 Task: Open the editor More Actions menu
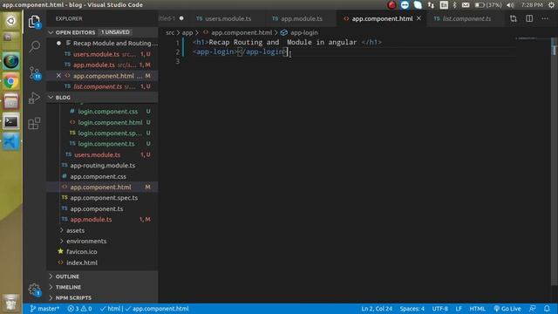click(545, 18)
